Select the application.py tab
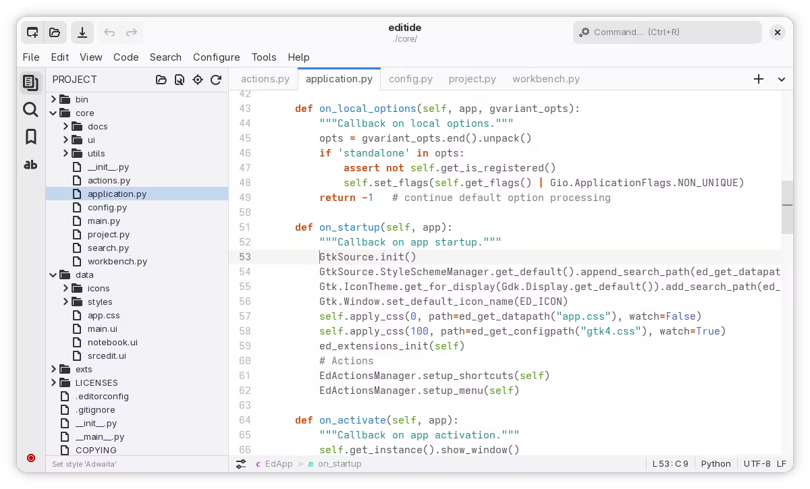Image resolution: width=810 pixels, height=489 pixels. coord(339,79)
